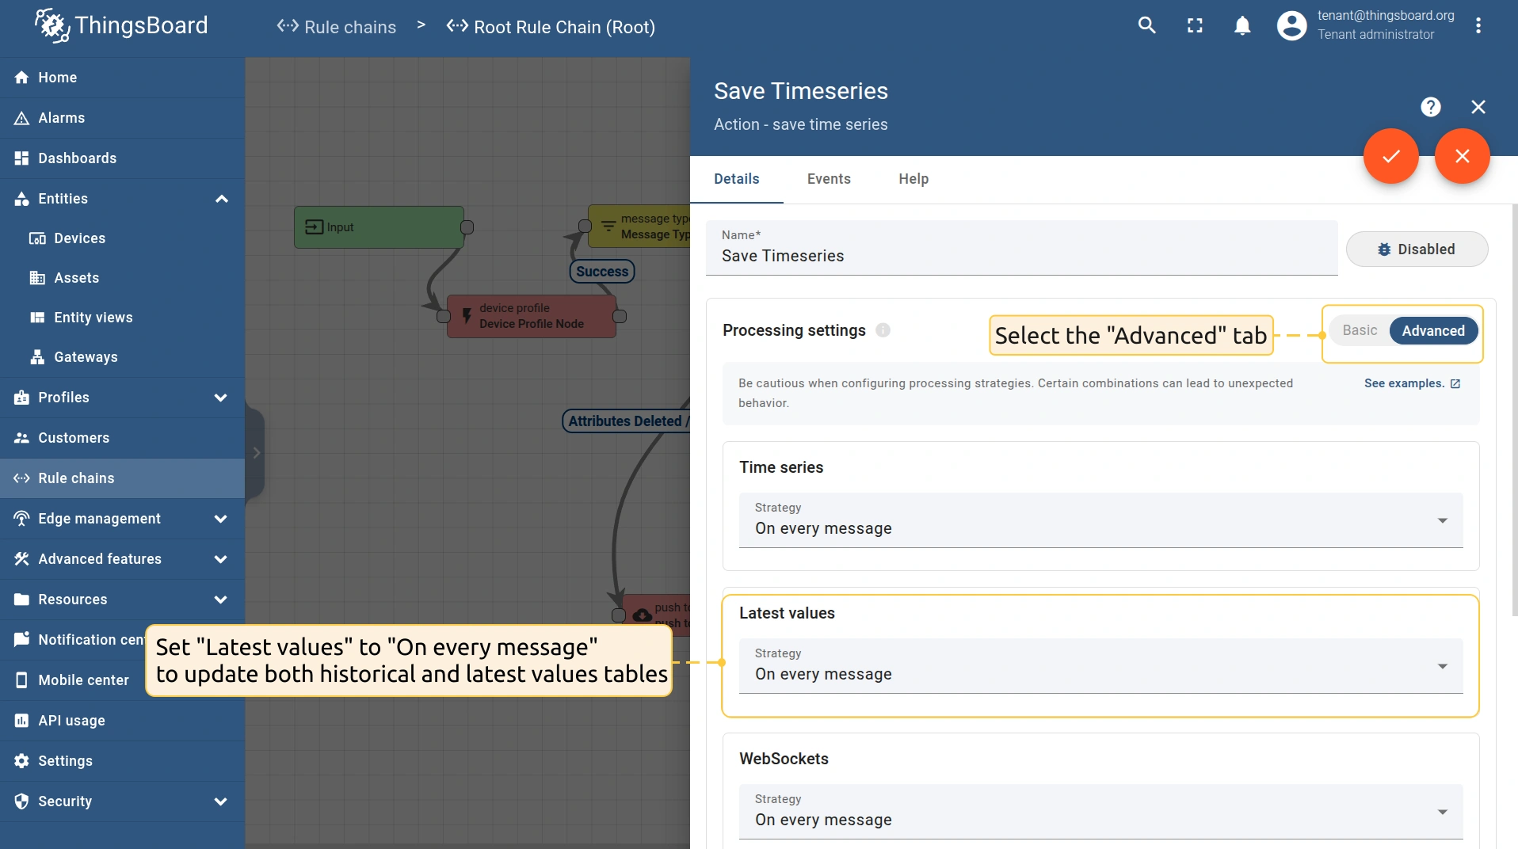Toggle the Disabled debug mode button

[1417, 249]
